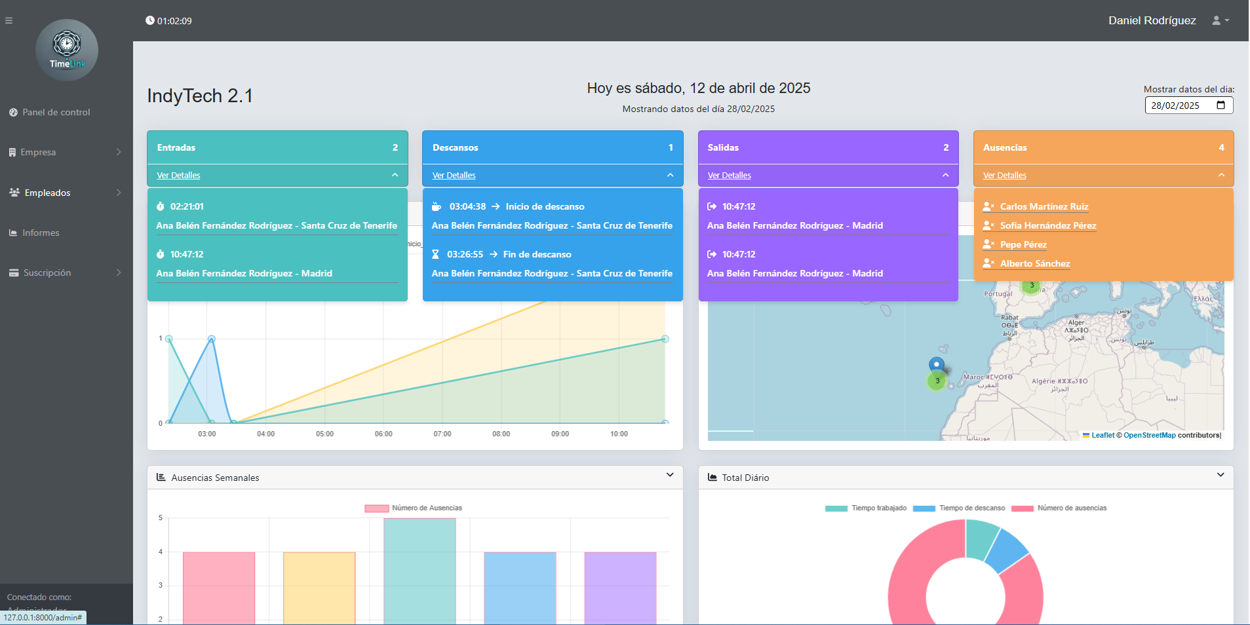Collapse the Total Diário panel
Viewport: 1250px width, 625px height.
pyautogui.click(x=1221, y=475)
